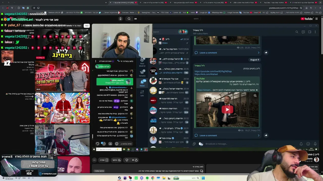Screen dimensions: 323x181
Task: Open the Telegram emoji picker
Action: tap(308, 144)
